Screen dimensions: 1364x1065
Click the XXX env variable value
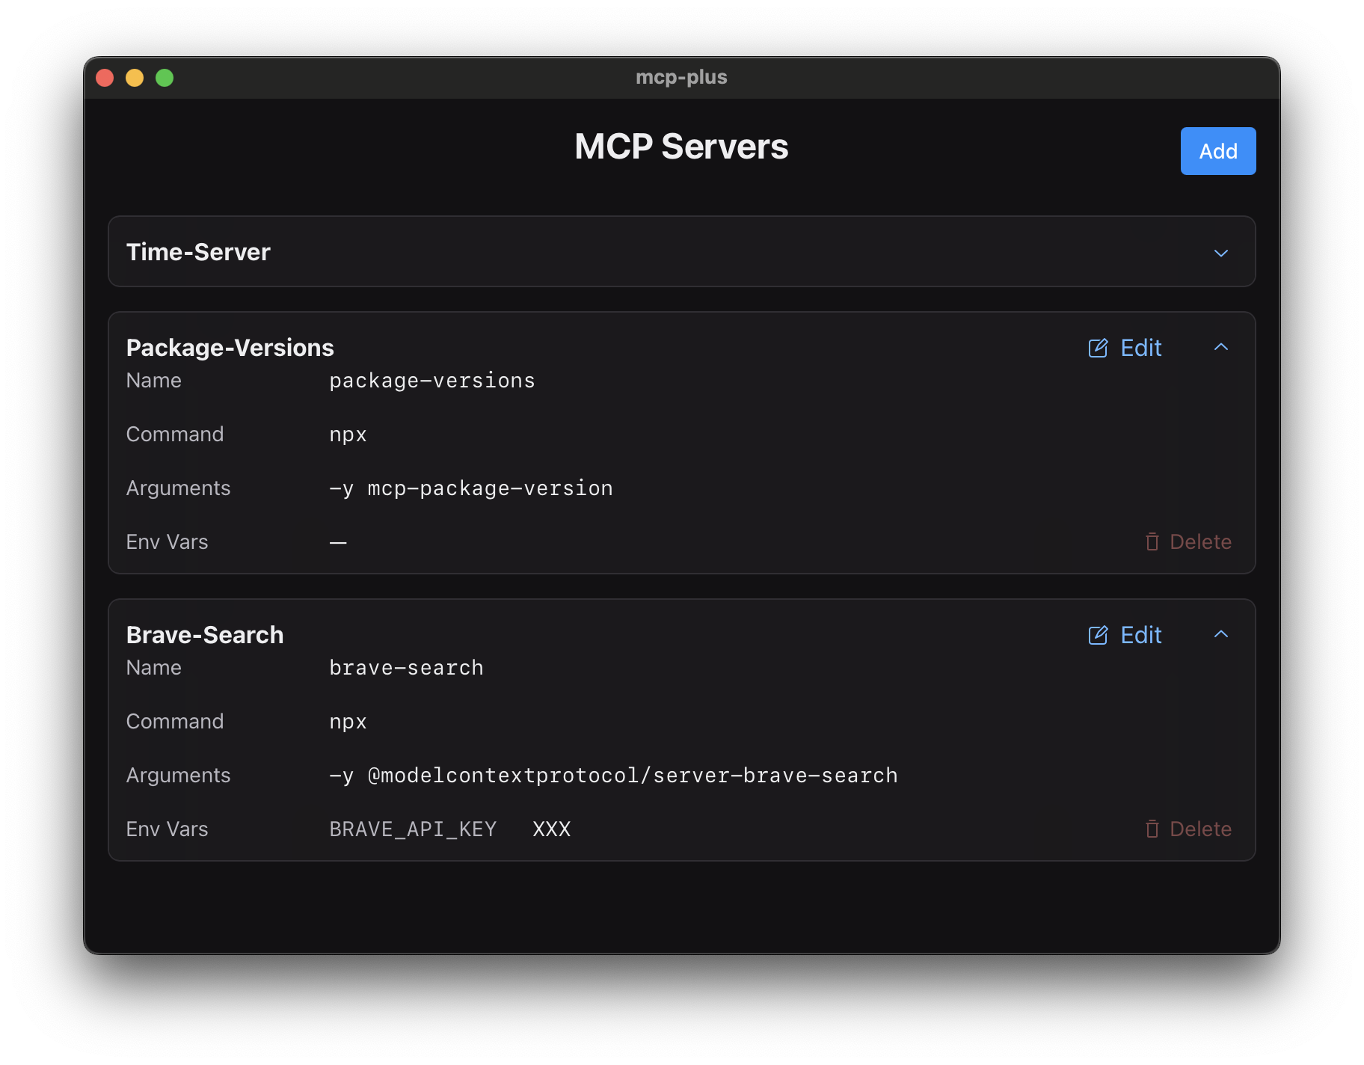[x=552, y=829]
